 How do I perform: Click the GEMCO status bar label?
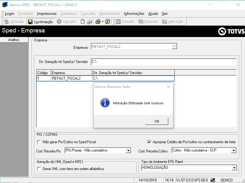point(226,180)
